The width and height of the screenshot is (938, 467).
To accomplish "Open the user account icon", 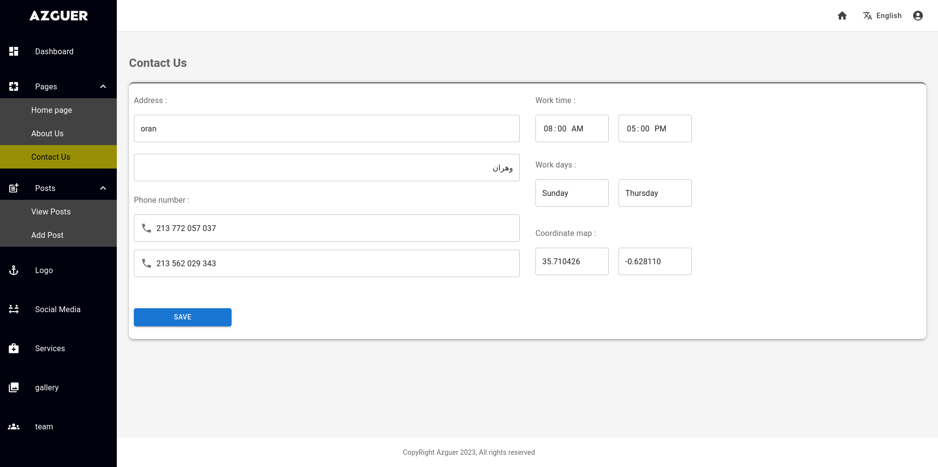I will (x=917, y=16).
